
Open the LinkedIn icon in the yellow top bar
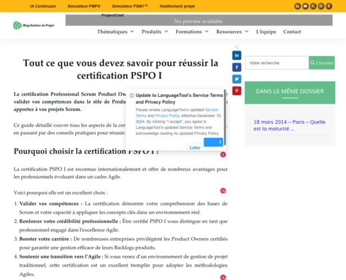click(x=297, y=6)
